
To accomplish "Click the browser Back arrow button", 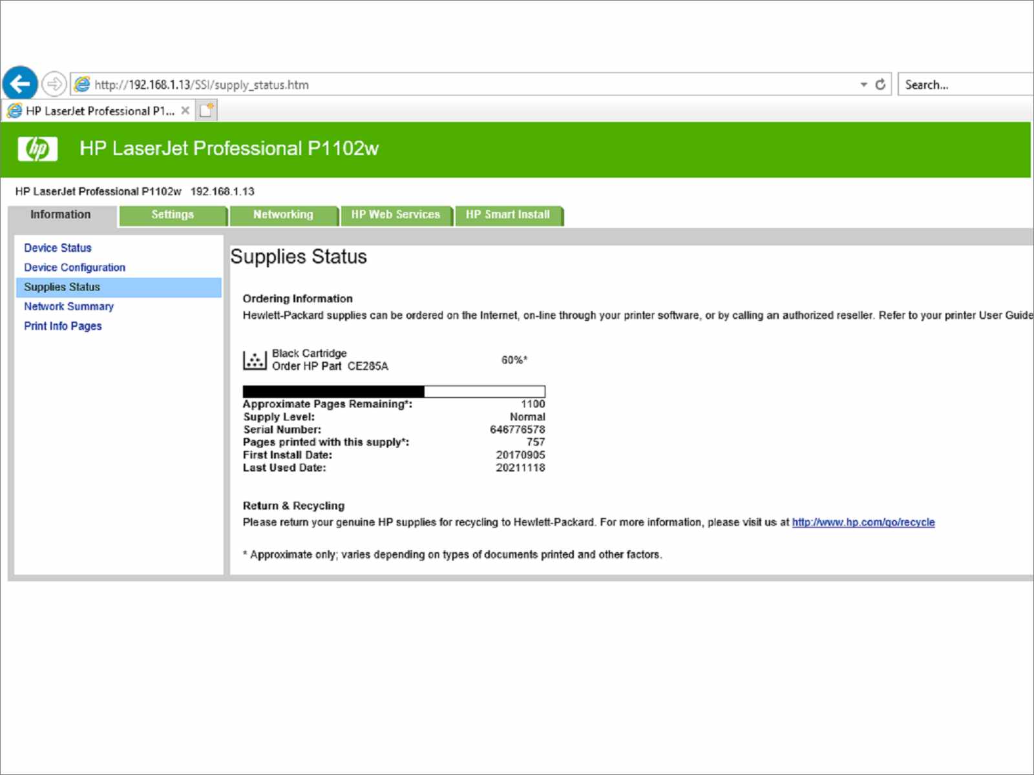I will (x=20, y=83).
